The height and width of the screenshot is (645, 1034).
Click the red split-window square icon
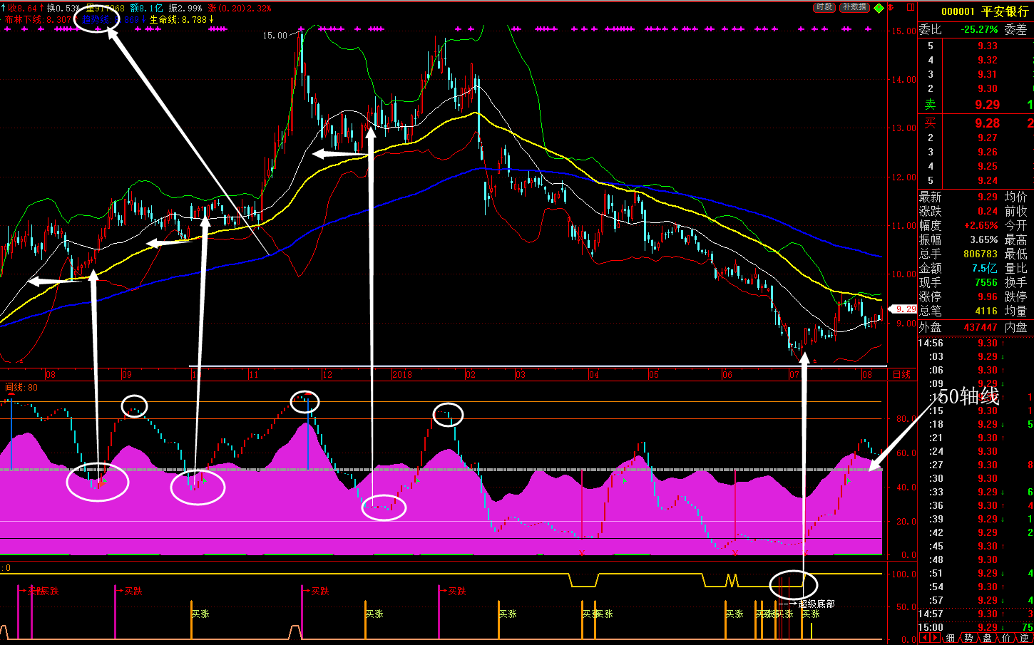coord(911,7)
